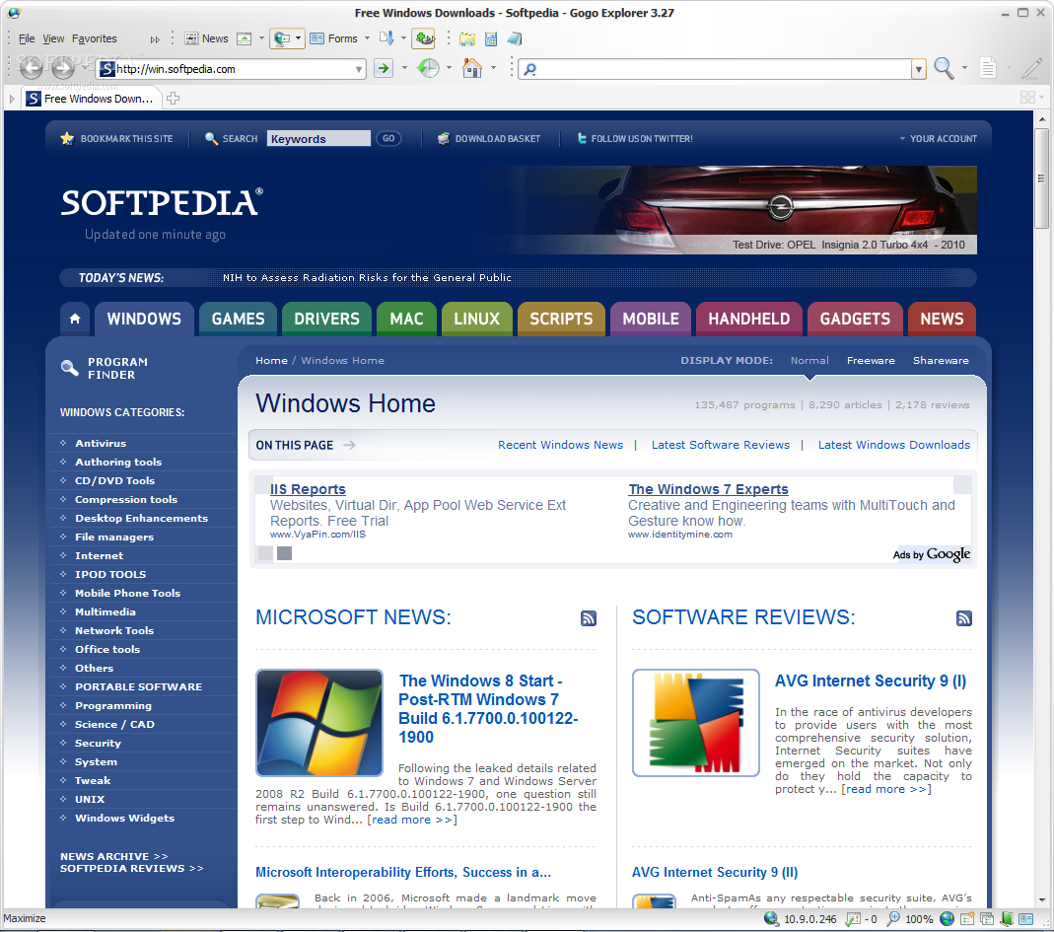Set display mode to Freeware

coord(871,360)
